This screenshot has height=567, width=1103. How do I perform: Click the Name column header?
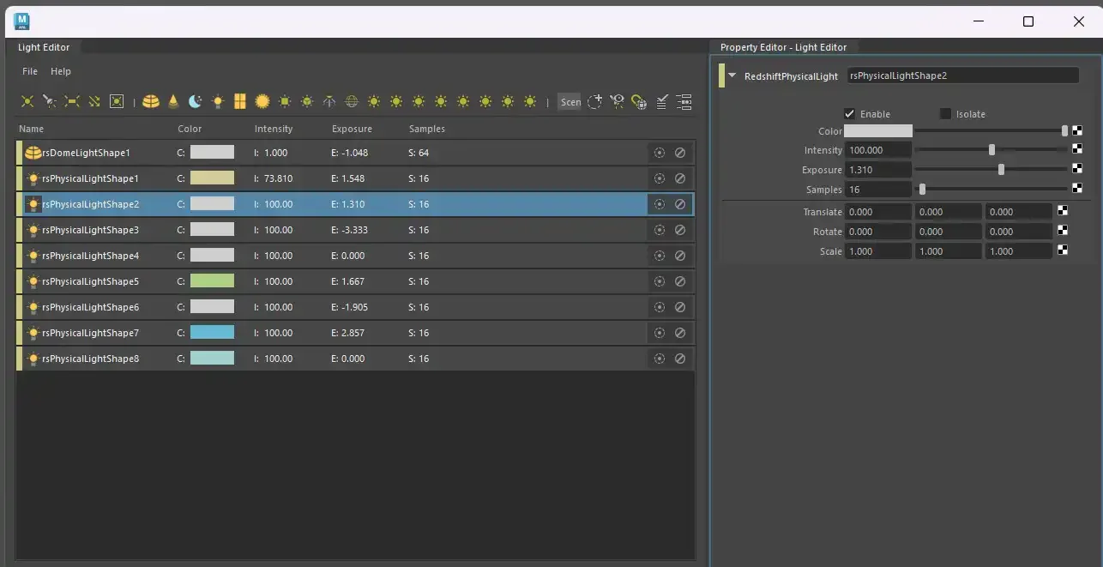coord(31,129)
